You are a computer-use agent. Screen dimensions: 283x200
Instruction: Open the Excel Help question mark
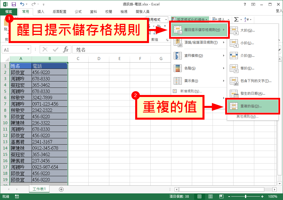[245, 4]
